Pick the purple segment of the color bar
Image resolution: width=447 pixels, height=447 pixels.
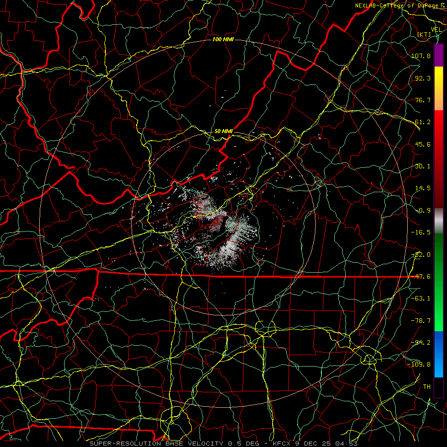pyautogui.click(x=439, y=55)
